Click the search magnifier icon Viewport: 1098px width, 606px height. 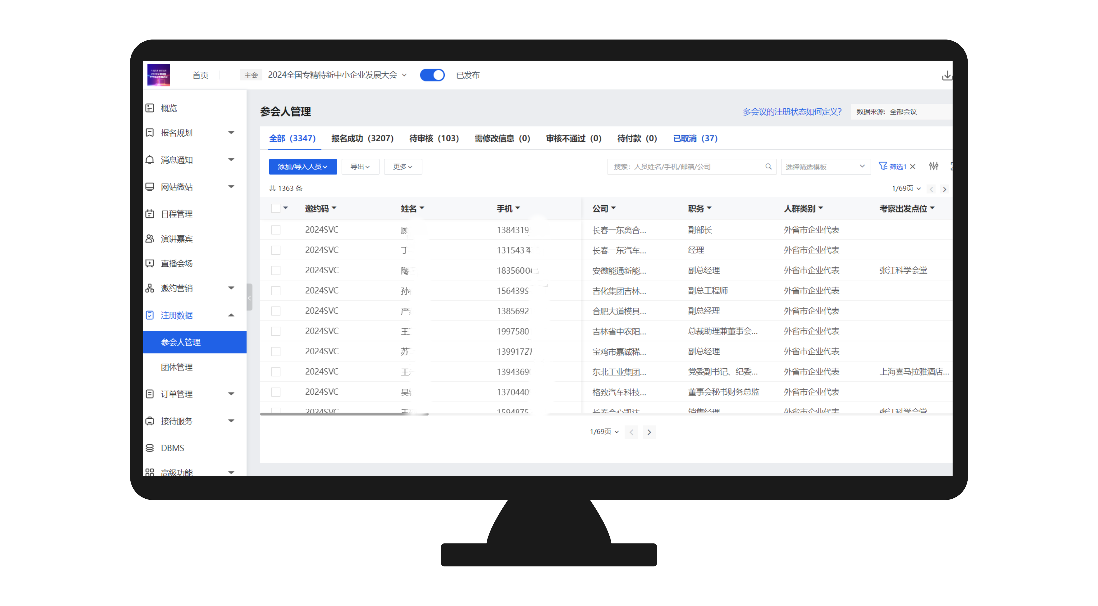point(768,167)
